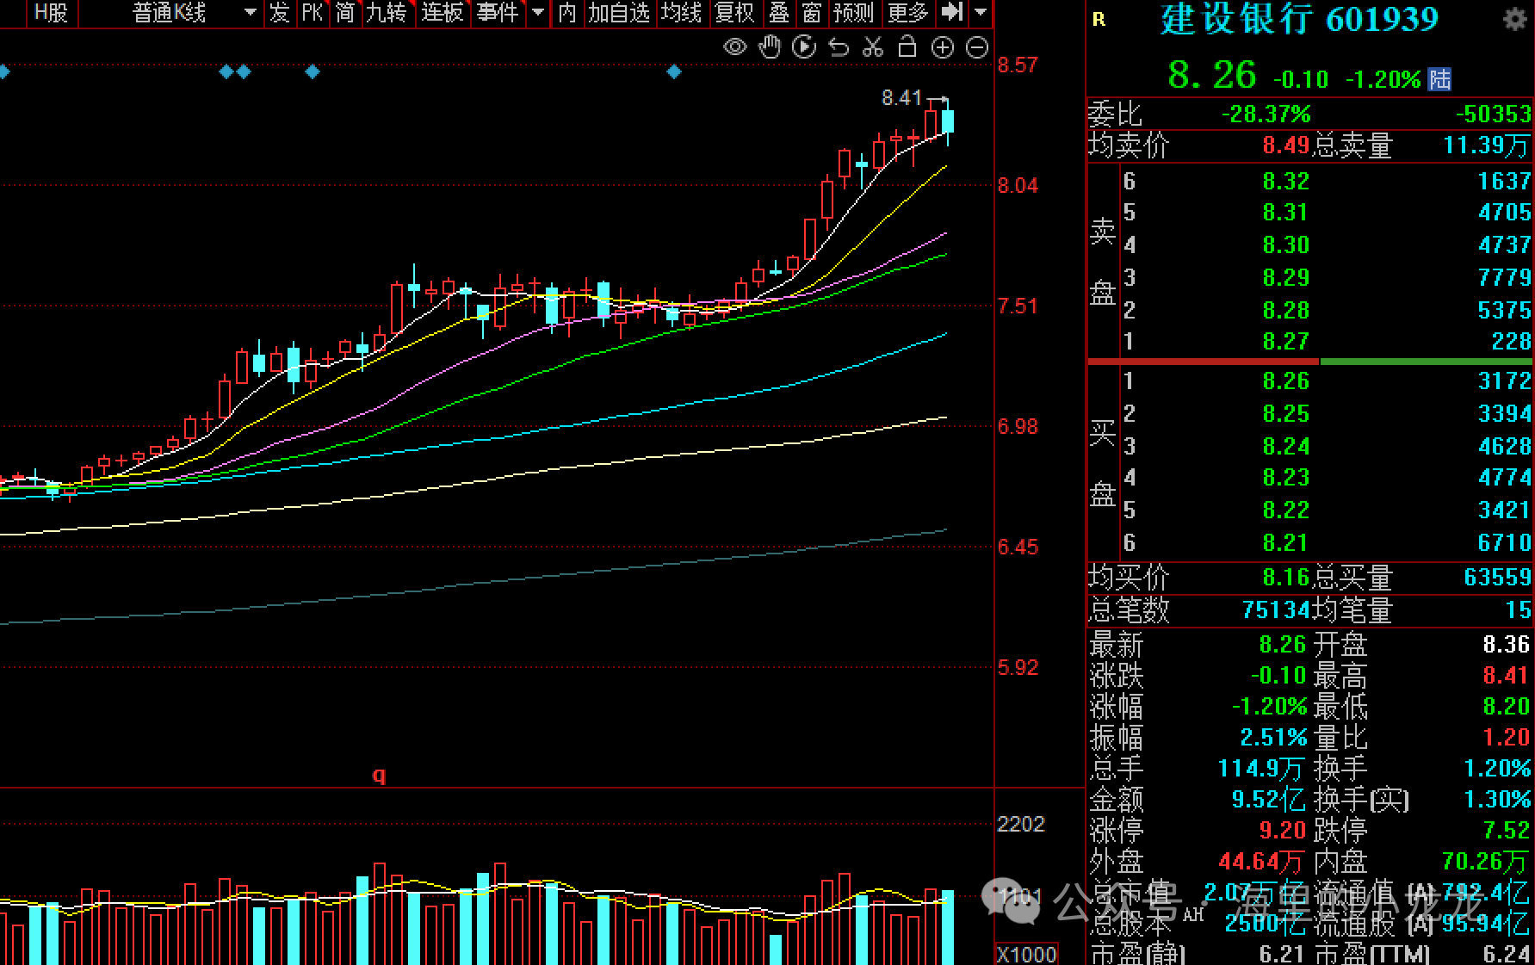
Task: Jump to latest bar with arrow-to-bar icon
Action: (952, 12)
